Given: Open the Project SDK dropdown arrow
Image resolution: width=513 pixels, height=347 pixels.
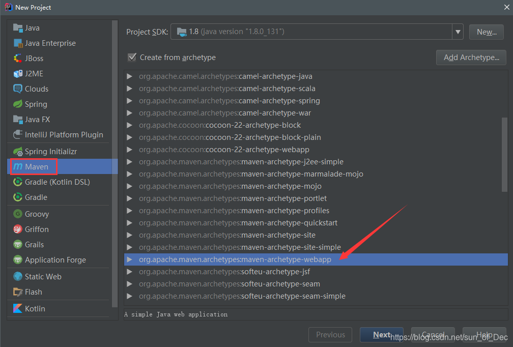Looking at the screenshot, I should coord(458,32).
